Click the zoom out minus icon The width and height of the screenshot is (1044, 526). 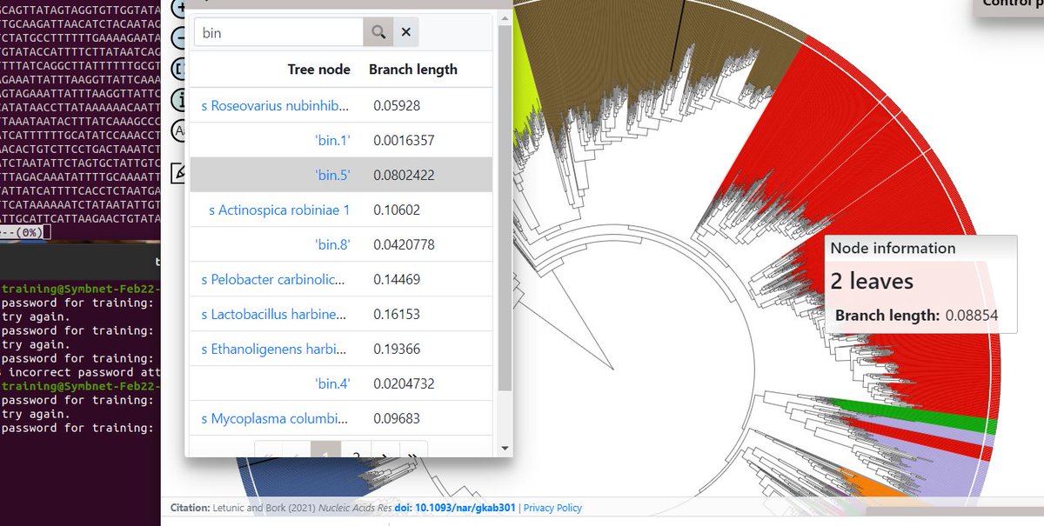pyautogui.click(x=177, y=38)
